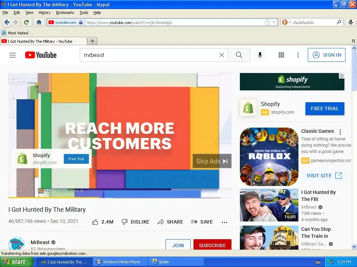This screenshot has width=357, height=267.
Task: Click the on-screen keyboard tray icon
Action: point(318,262)
